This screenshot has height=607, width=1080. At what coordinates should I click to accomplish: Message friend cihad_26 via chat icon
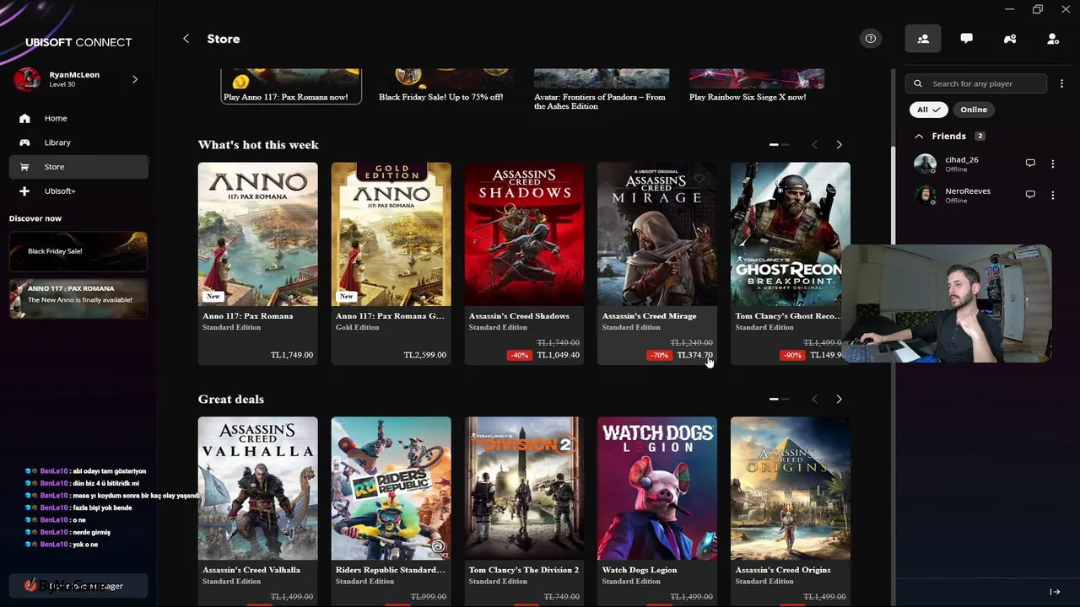(x=1030, y=164)
